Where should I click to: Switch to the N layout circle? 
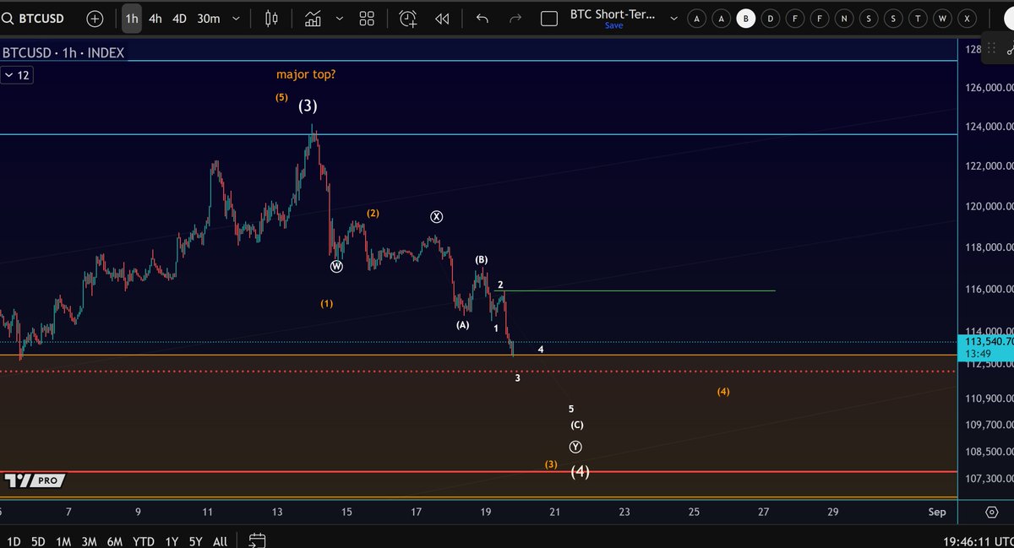click(844, 18)
